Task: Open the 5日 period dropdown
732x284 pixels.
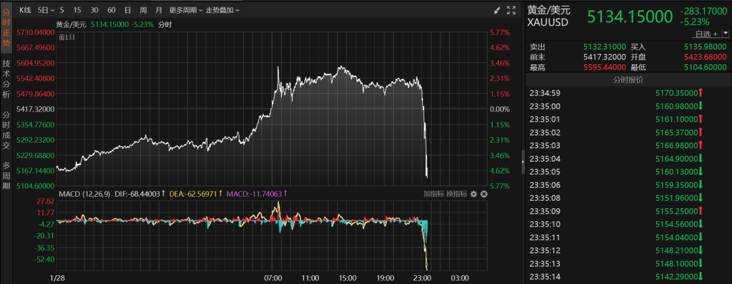Action: pos(46,9)
